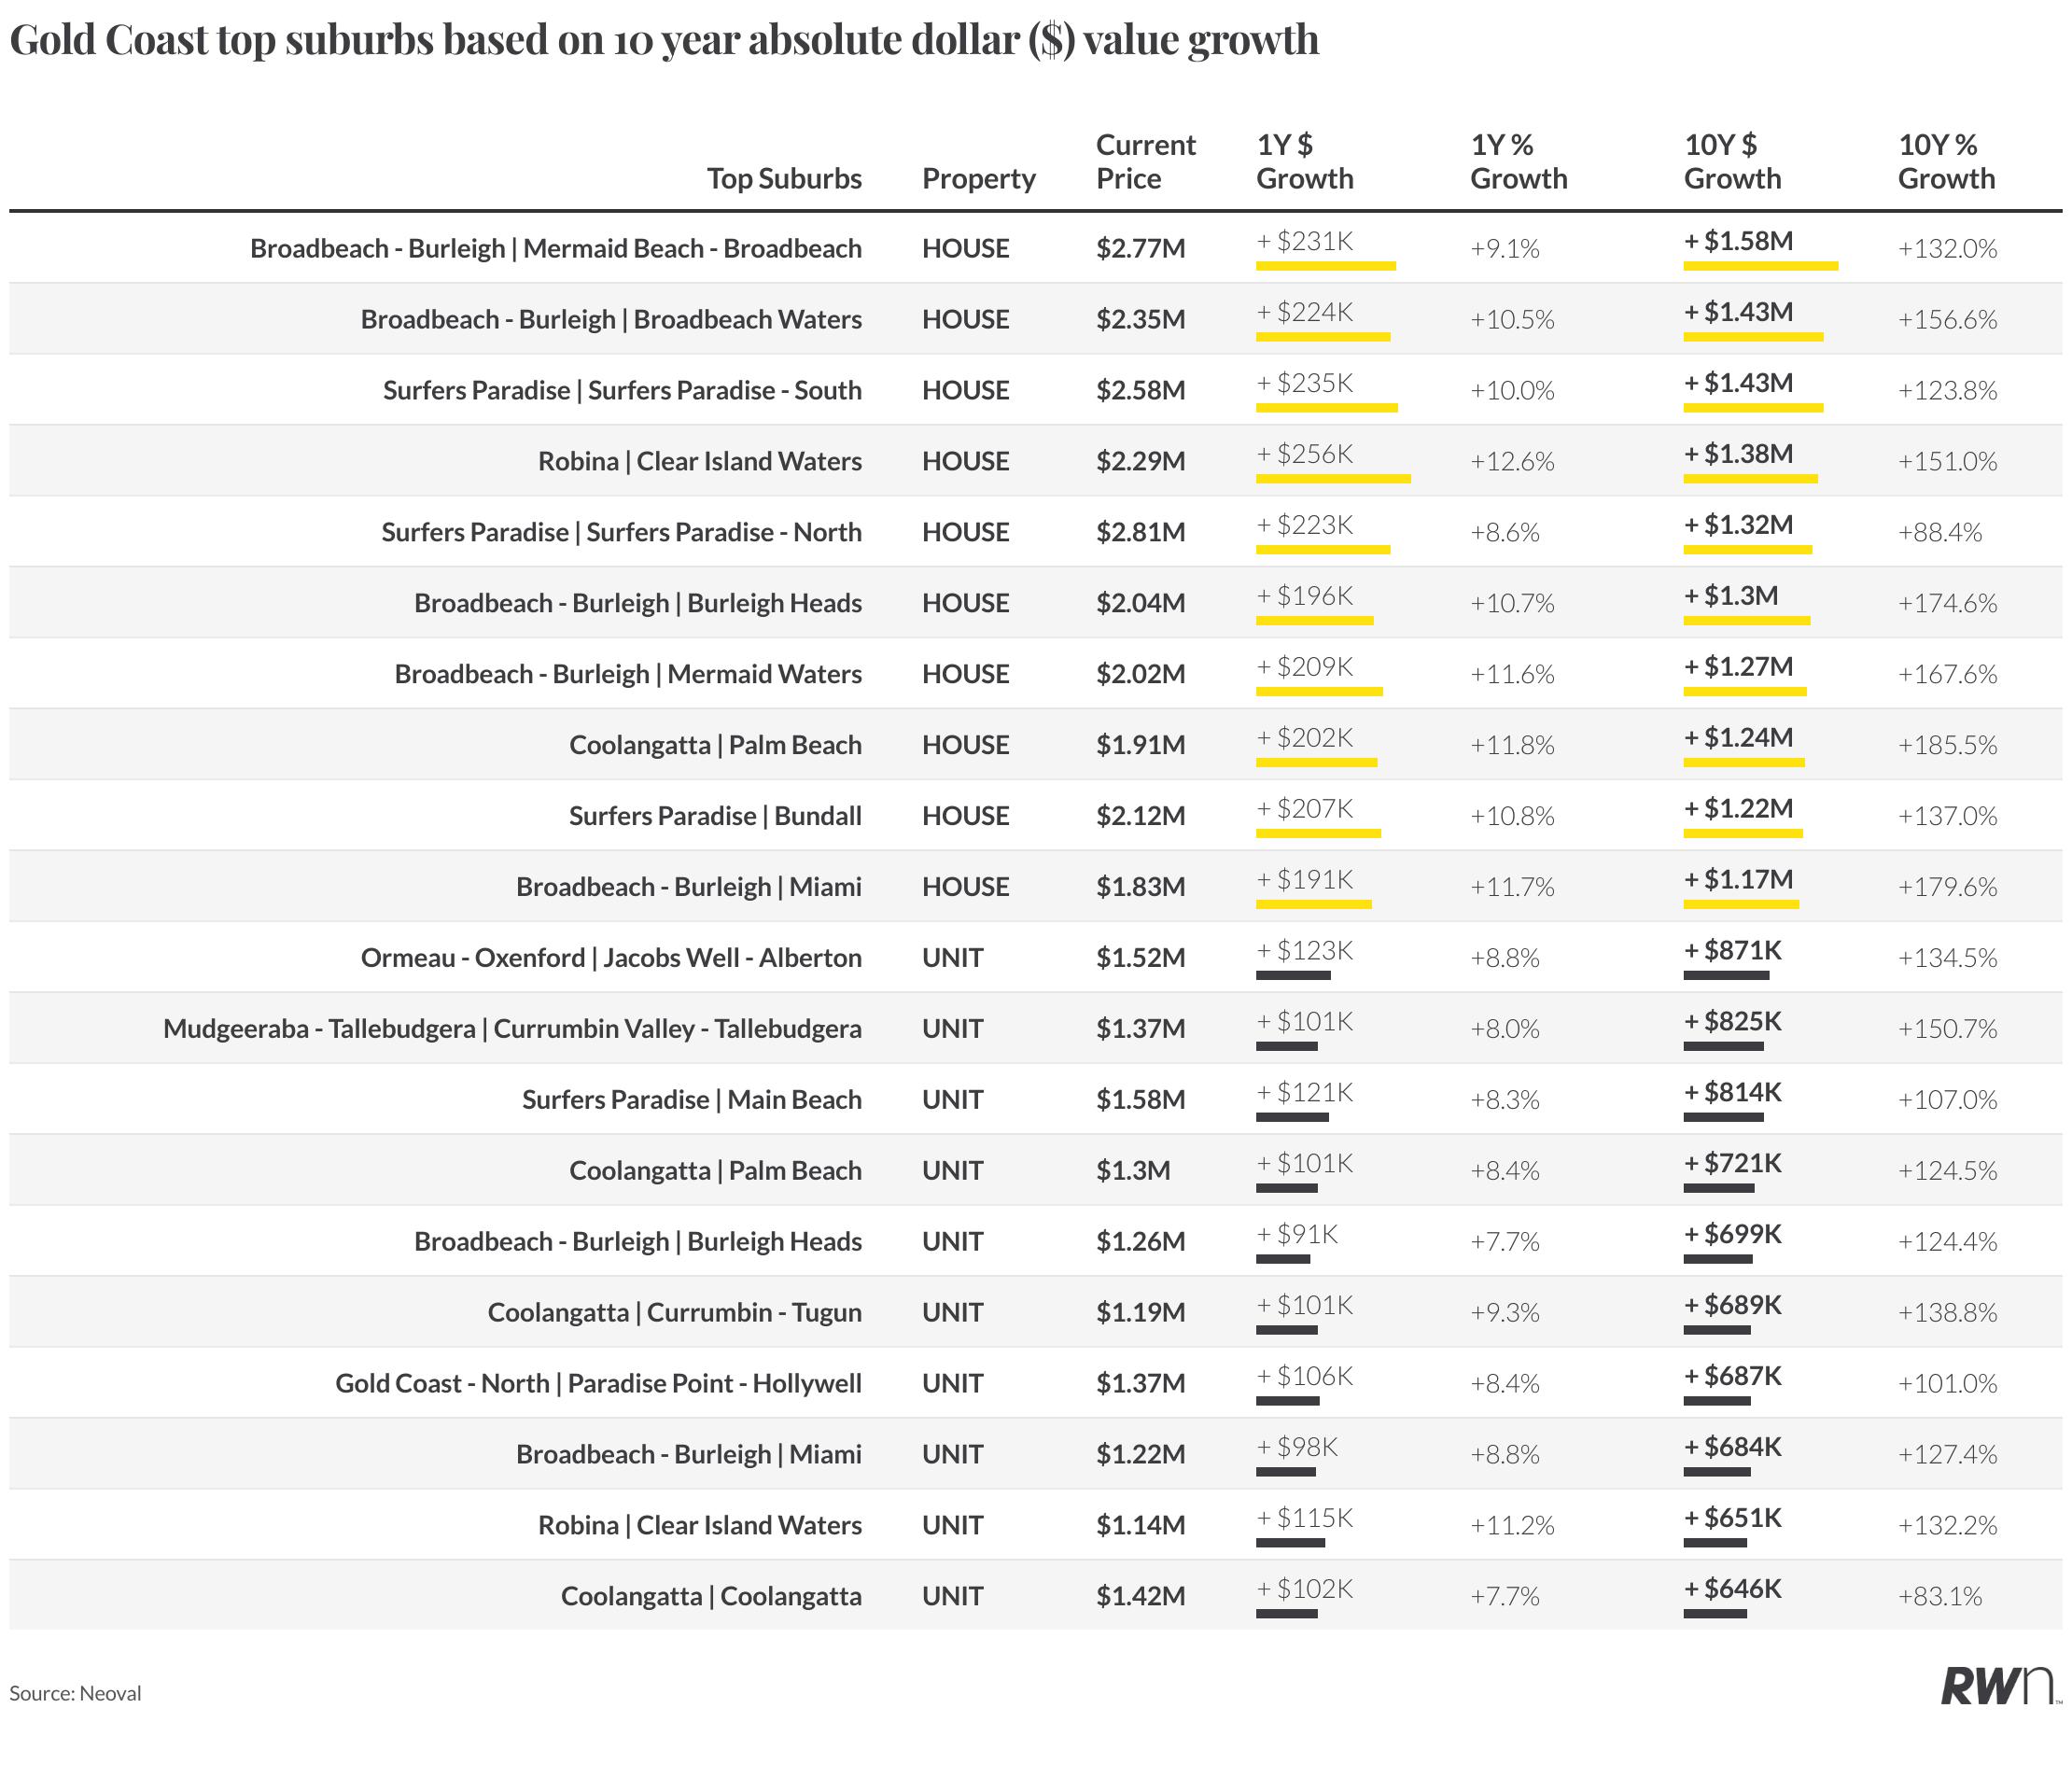Select the Coolangatta | Coolangatta UNIT row
2072x1792 pixels.
coord(1035,1596)
